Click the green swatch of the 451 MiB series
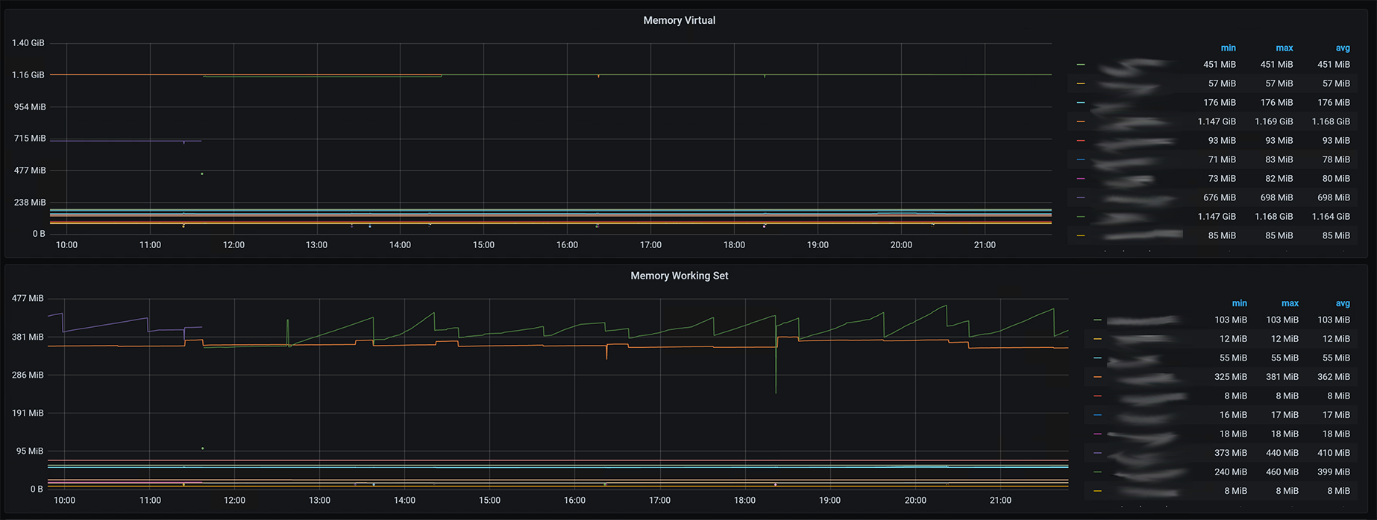The image size is (1377, 520). click(1081, 65)
